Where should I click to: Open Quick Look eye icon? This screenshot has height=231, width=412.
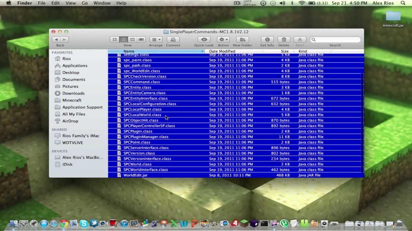coord(204,39)
